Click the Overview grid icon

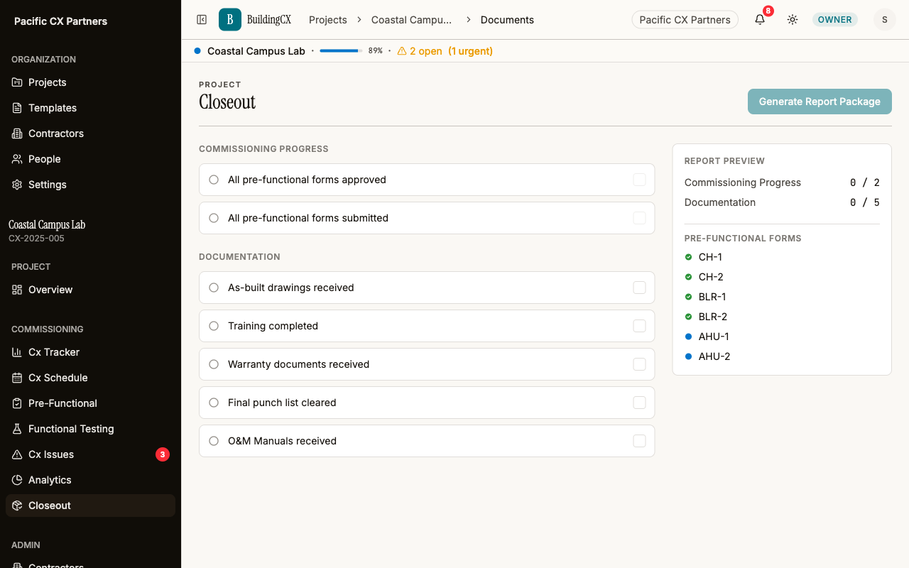17,290
